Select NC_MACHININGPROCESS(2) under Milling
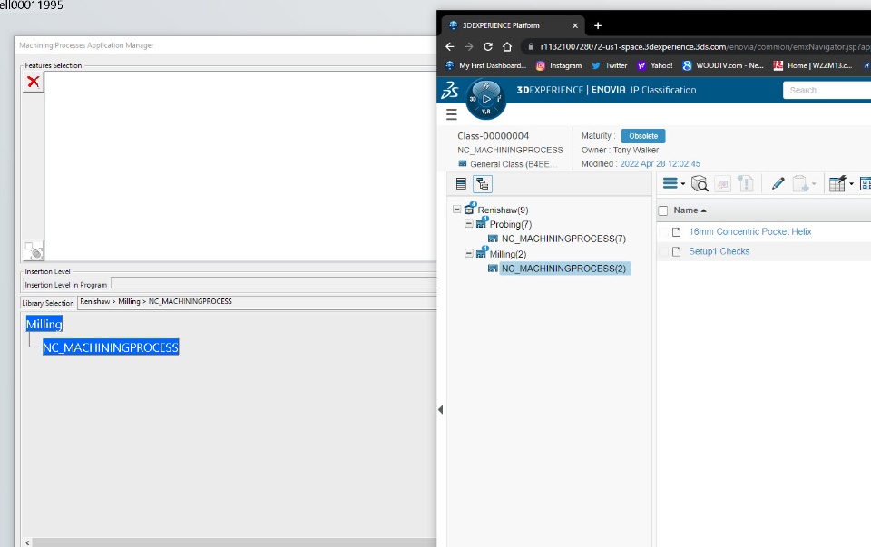The height and width of the screenshot is (547, 871). tap(563, 269)
